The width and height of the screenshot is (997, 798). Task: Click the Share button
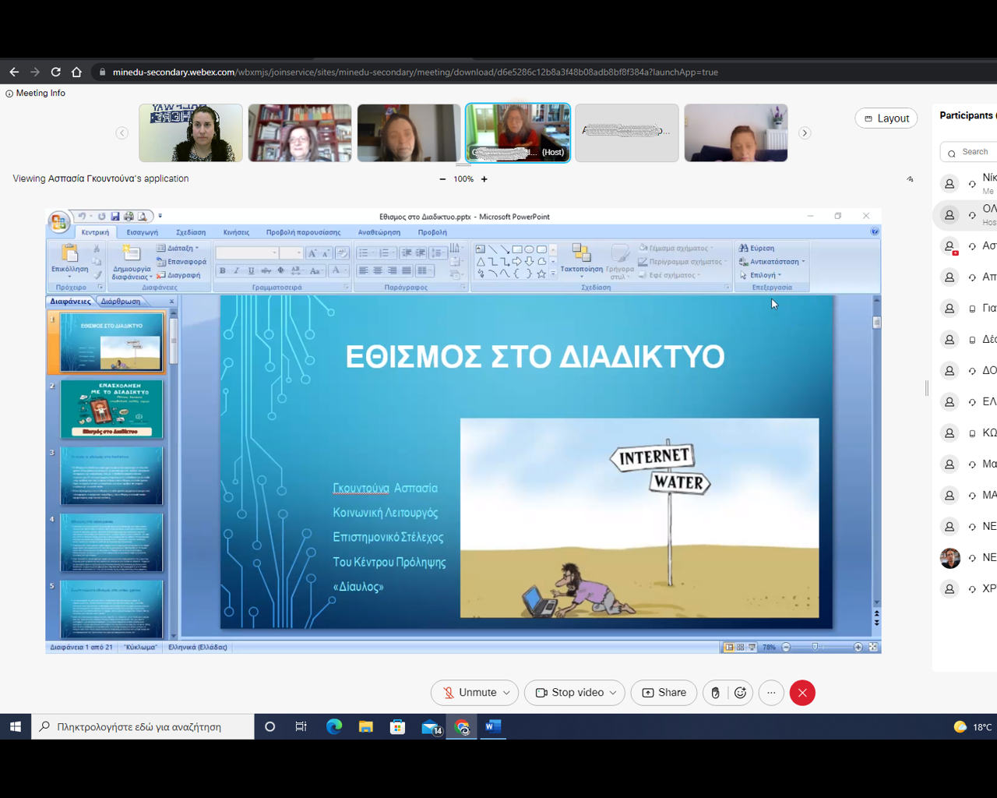[x=664, y=693]
